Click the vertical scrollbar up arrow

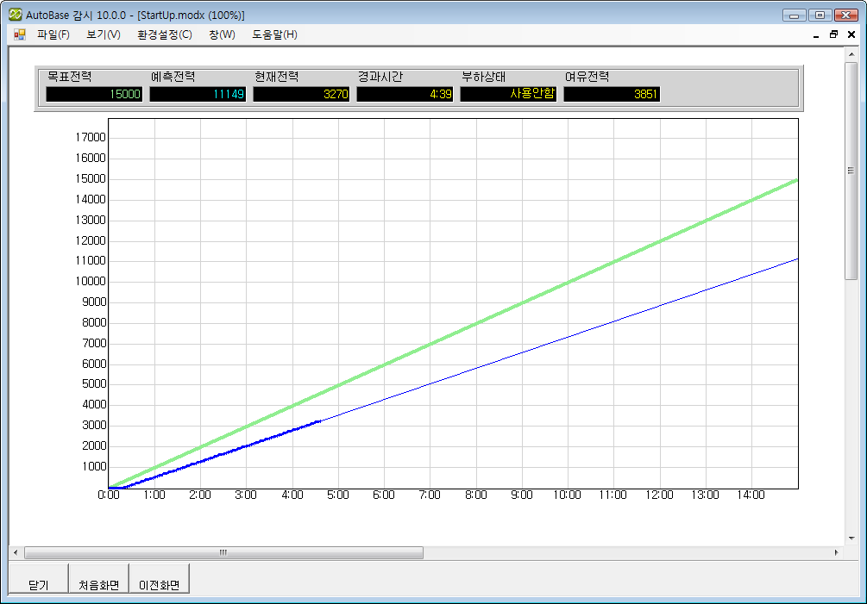851,55
